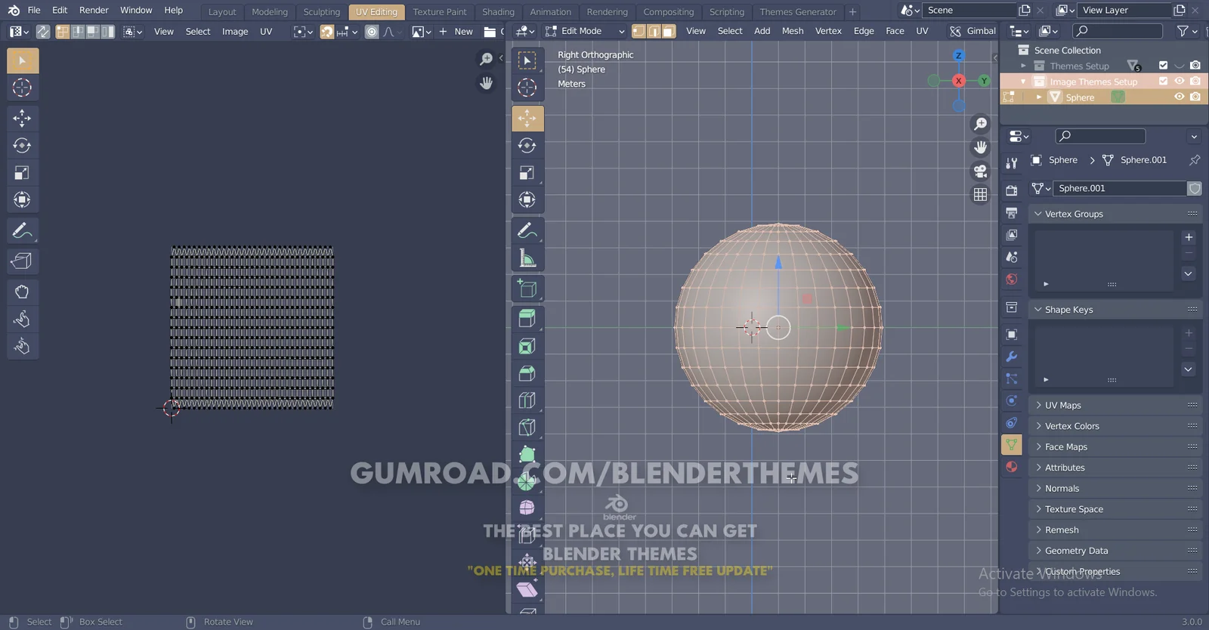Open the Object Data properties tab
The height and width of the screenshot is (630, 1209).
click(1012, 445)
